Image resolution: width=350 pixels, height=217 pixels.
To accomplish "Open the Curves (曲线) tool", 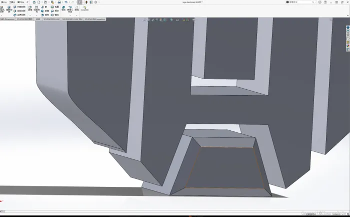I will (76, 9).
